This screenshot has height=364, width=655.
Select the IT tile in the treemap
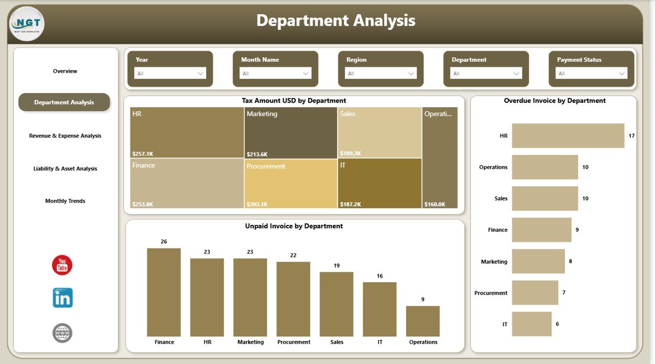pos(380,183)
